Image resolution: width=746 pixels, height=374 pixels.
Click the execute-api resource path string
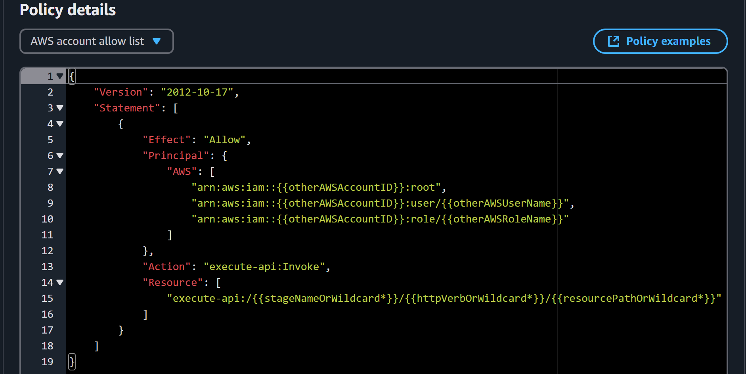click(444, 298)
